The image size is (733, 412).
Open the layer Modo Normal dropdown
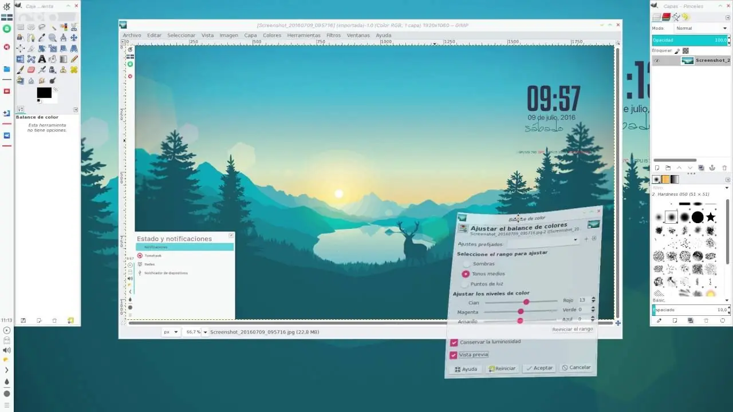tap(701, 28)
